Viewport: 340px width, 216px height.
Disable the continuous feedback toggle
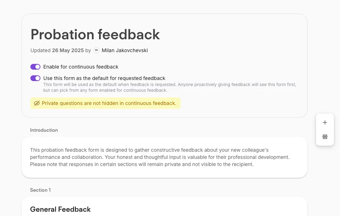click(x=35, y=67)
